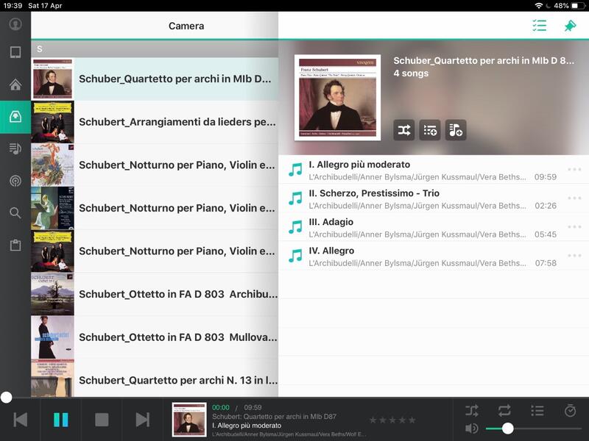Open the playlist icon in the sidebar
The image size is (589, 441).
click(15, 148)
